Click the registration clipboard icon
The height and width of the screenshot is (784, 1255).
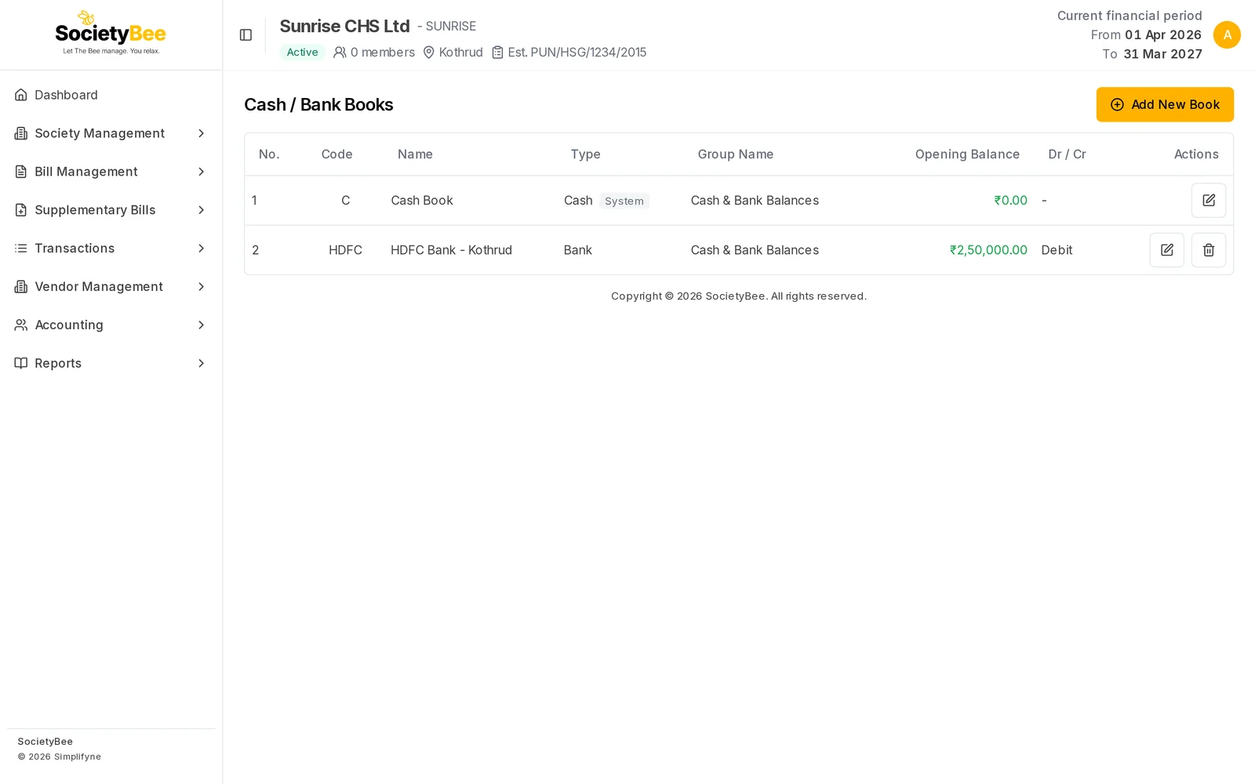coord(497,53)
